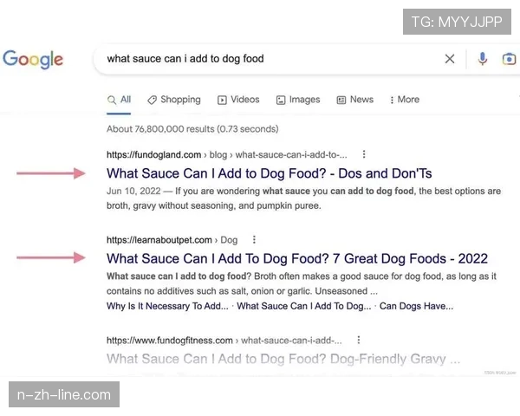Open 'Why Is It Necessary To Add...' sitelink

(x=167, y=306)
